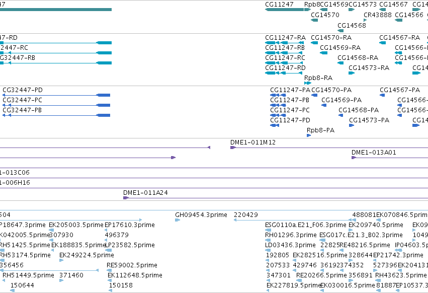This screenshot has width=428, height=293.
Task: Select protein CG11247-PC
Action: pos(290,110)
